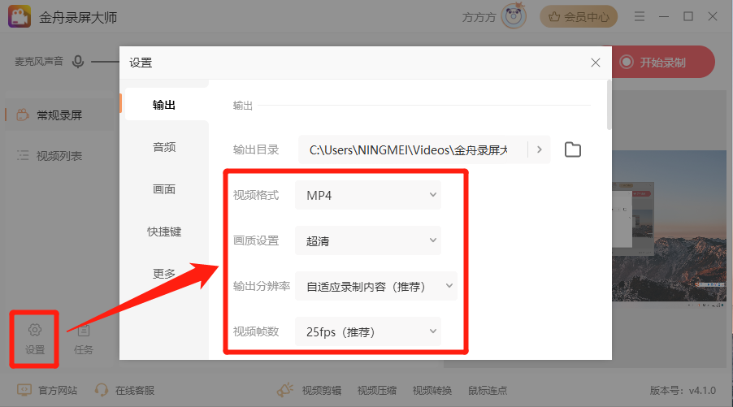
Task: Click the recording preview thumbnail
Action: point(670,227)
